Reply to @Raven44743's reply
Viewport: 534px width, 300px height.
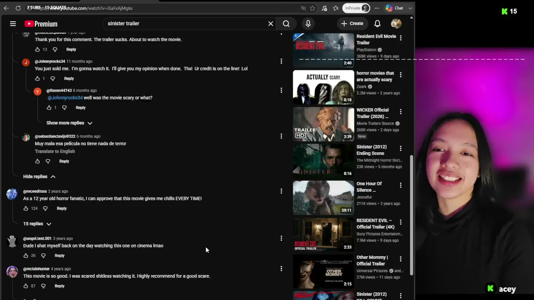[x=81, y=107]
